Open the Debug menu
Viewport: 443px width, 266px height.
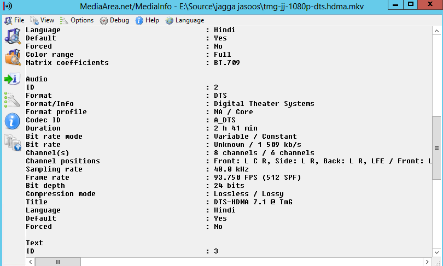point(114,20)
